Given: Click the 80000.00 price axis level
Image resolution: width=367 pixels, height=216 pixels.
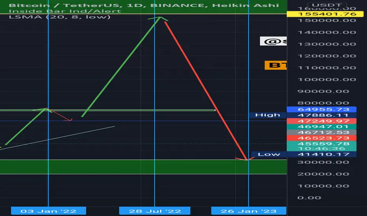Looking at the screenshot, I should click(x=323, y=103).
